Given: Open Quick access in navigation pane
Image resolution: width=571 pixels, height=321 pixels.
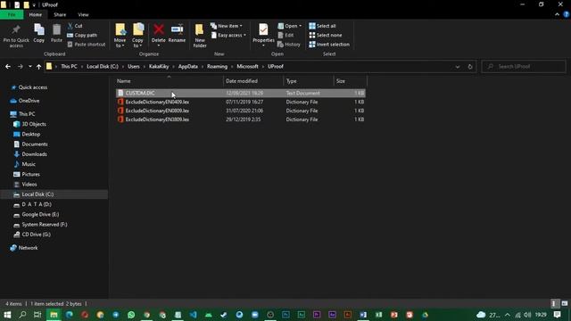Looking at the screenshot, I should pyautogui.click(x=29, y=87).
